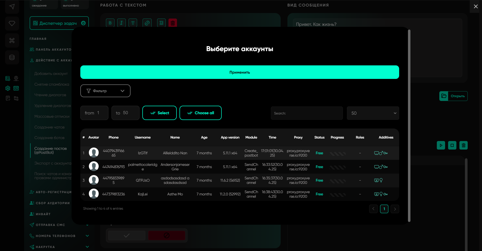482x251 pixels.
Task: Sort table by Status column header
Action: (319, 137)
